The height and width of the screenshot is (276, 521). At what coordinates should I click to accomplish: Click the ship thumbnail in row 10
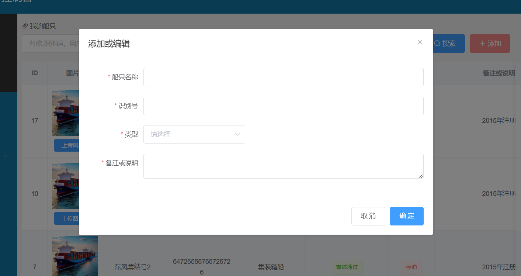(x=66, y=186)
